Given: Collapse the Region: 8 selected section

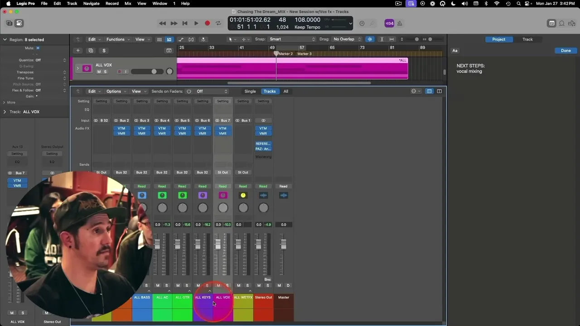Looking at the screenshot, I should [x=5, y=40].
